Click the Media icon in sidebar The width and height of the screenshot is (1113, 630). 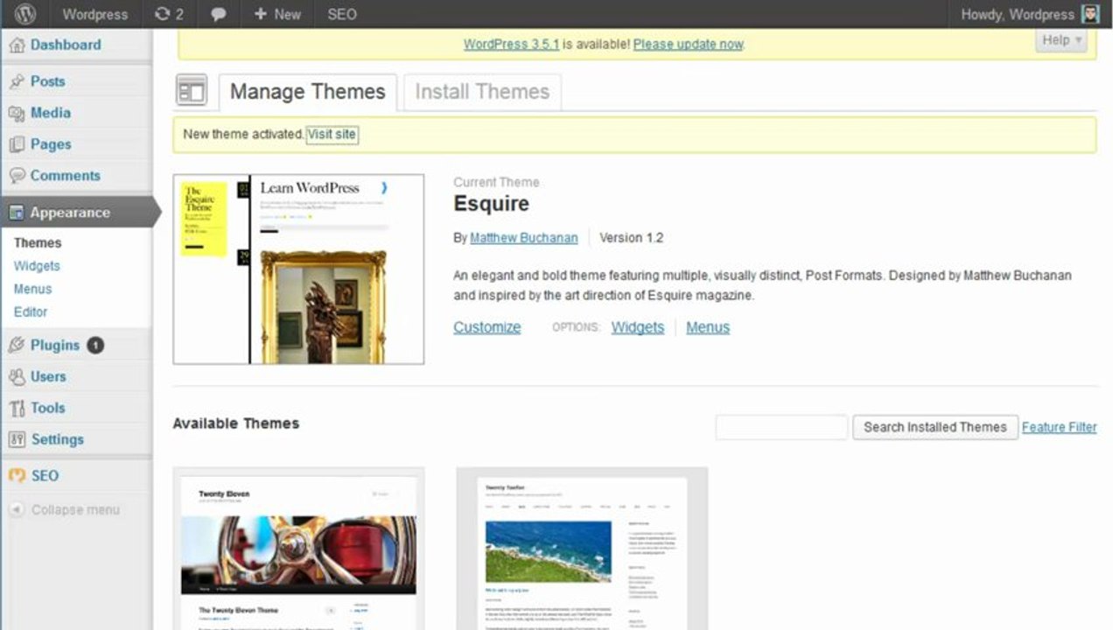click(17, 113)
